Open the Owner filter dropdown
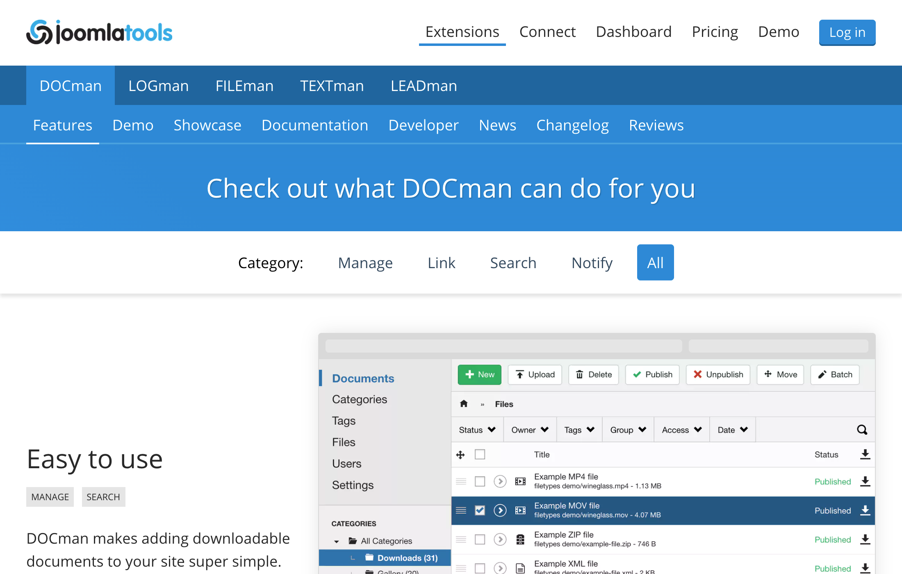Screen dimensions: 902x574 [530, 430]
